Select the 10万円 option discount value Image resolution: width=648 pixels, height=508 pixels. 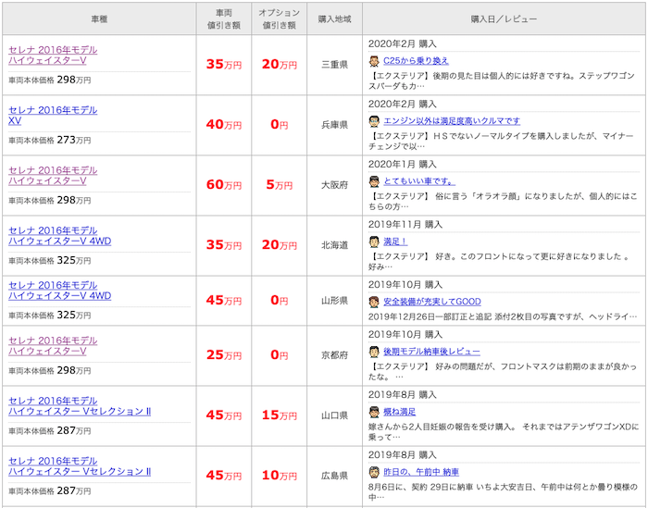point(280,476)
